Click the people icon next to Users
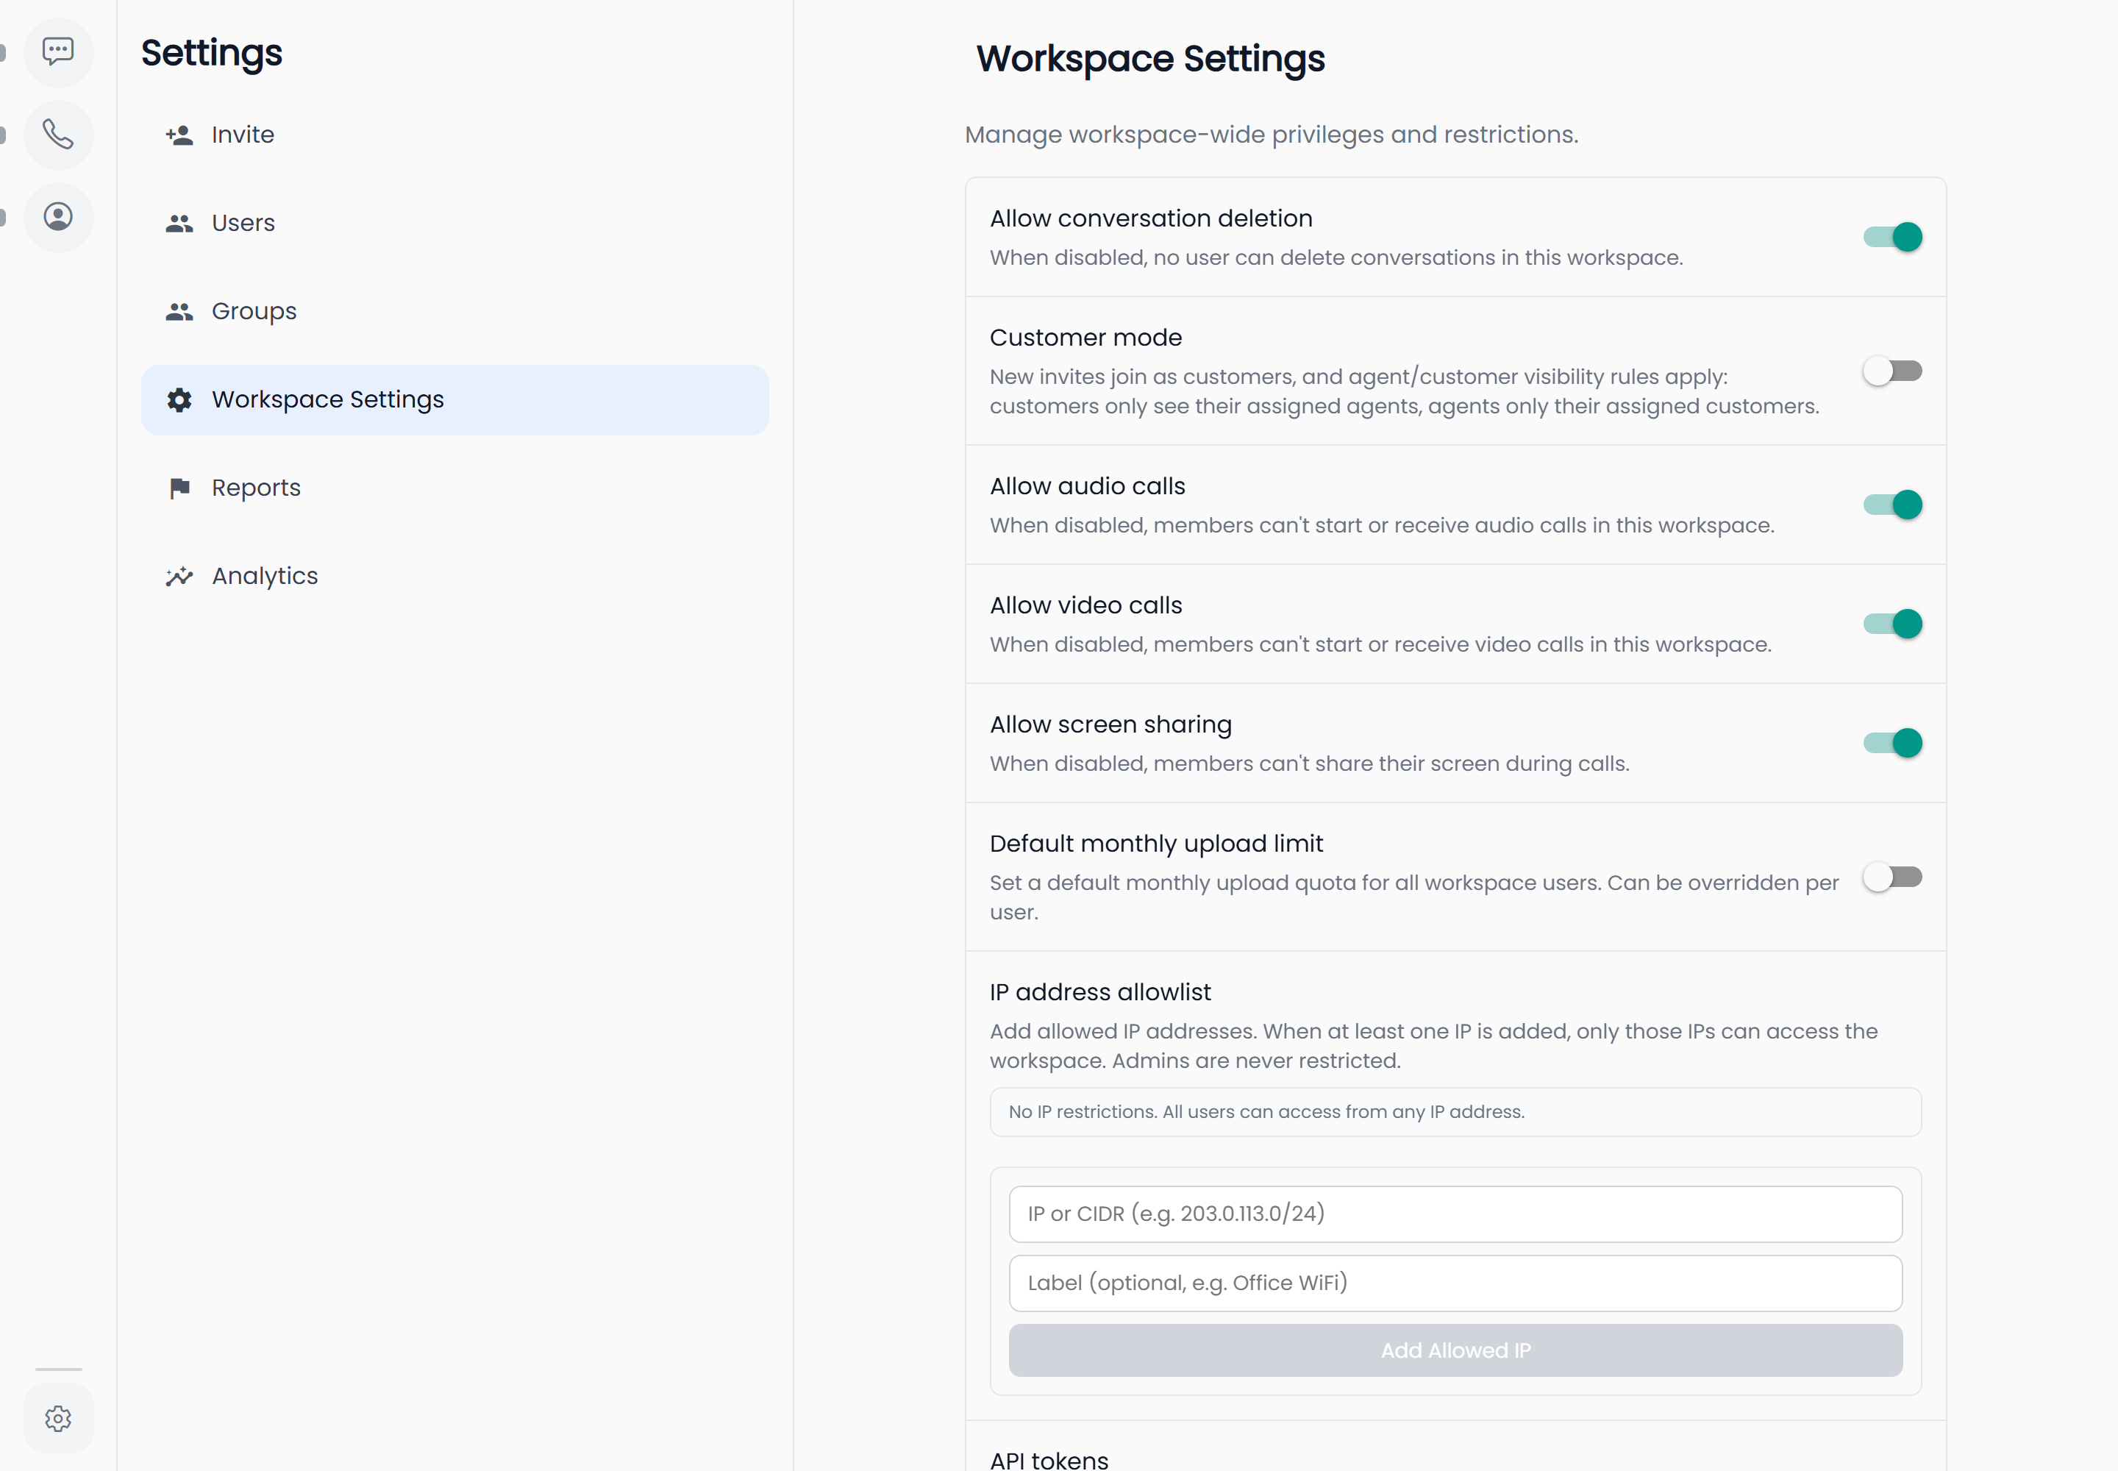Viewport: 2118px width, 1471px height. coord(179,223)
